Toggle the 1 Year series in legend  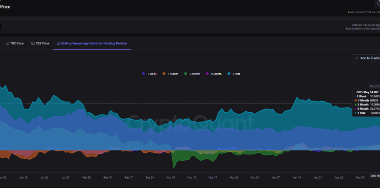(x=234, y=74)
